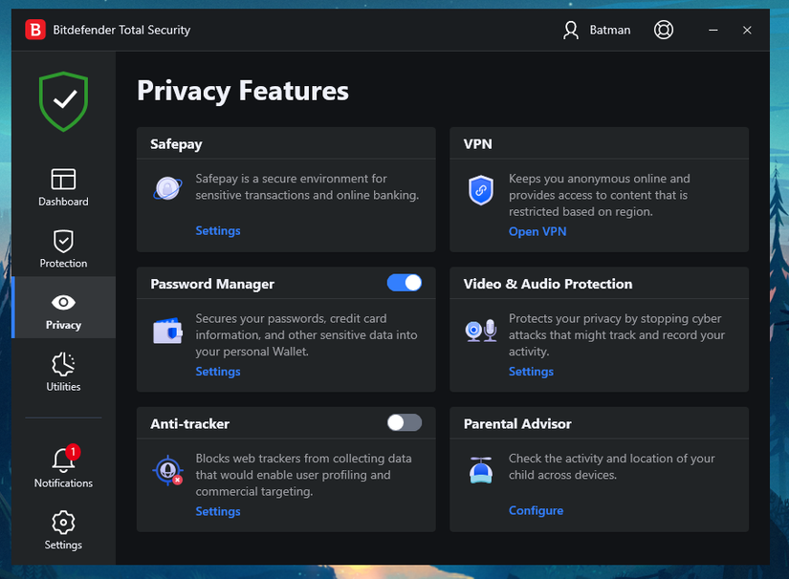
Task: Click the Utilities label in sidebar
Action: [63, 387]
